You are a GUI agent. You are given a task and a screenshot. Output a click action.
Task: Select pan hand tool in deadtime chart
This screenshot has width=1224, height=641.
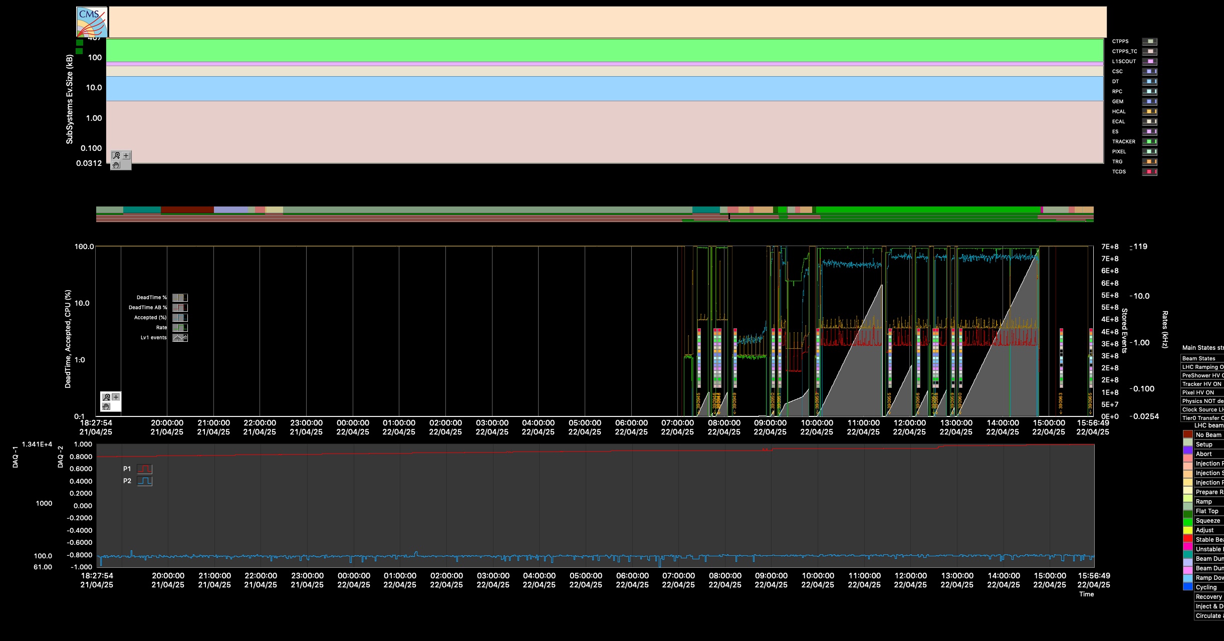tap(106, 406)
